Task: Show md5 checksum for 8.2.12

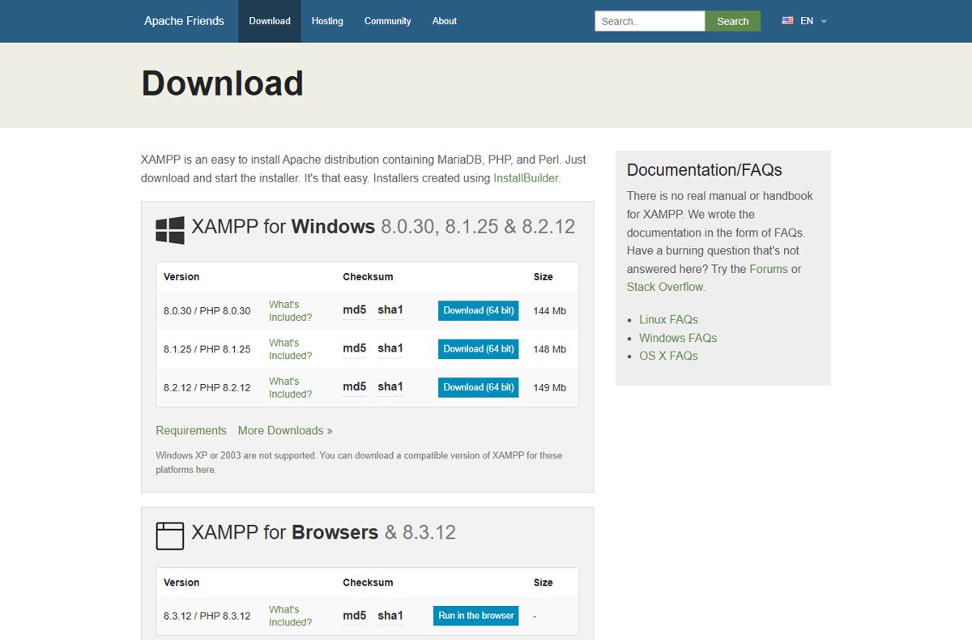Action: click(355, 386)
